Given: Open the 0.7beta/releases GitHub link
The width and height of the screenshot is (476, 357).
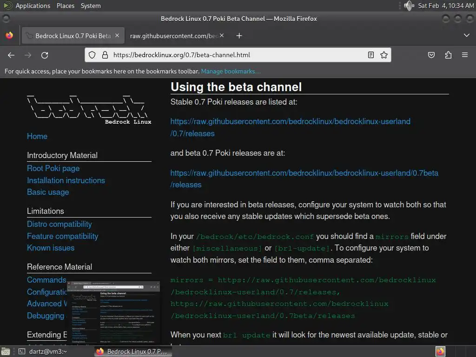Looking at the screenshot, I should click(x=304, y=179).
